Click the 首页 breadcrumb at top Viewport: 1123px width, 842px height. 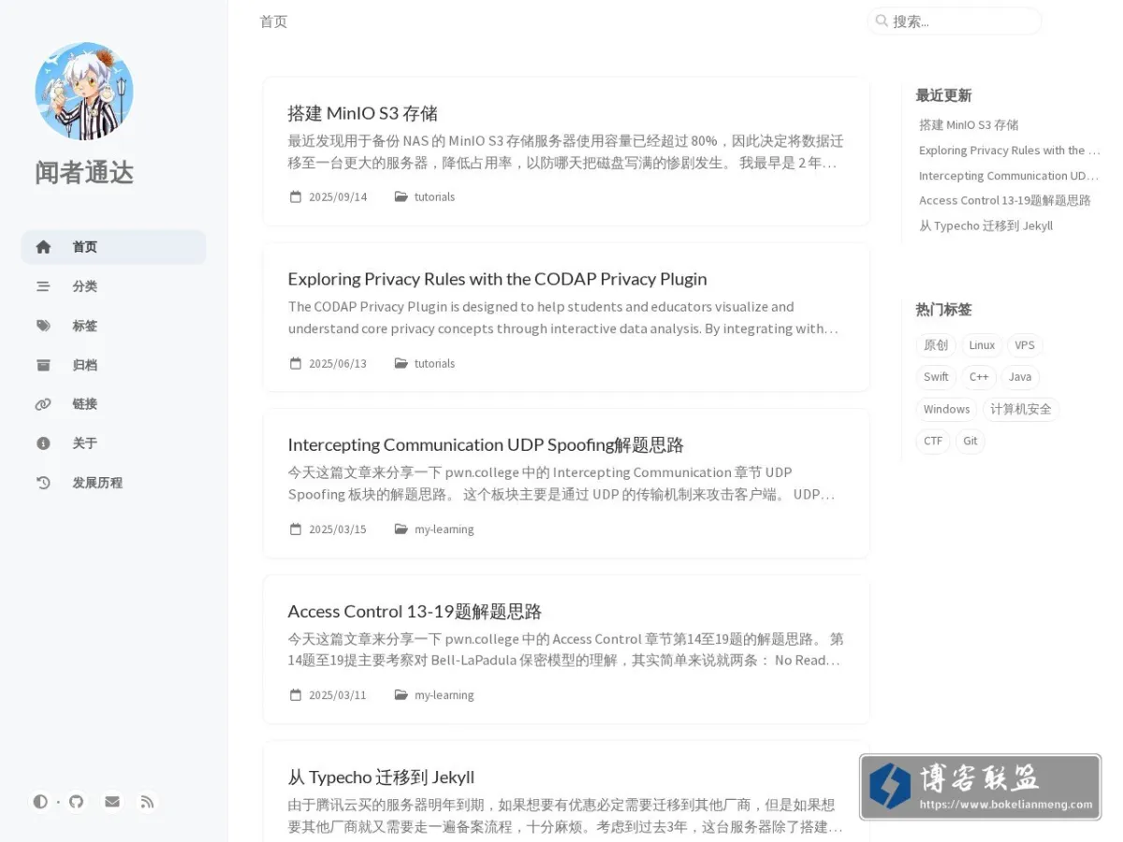273,22
